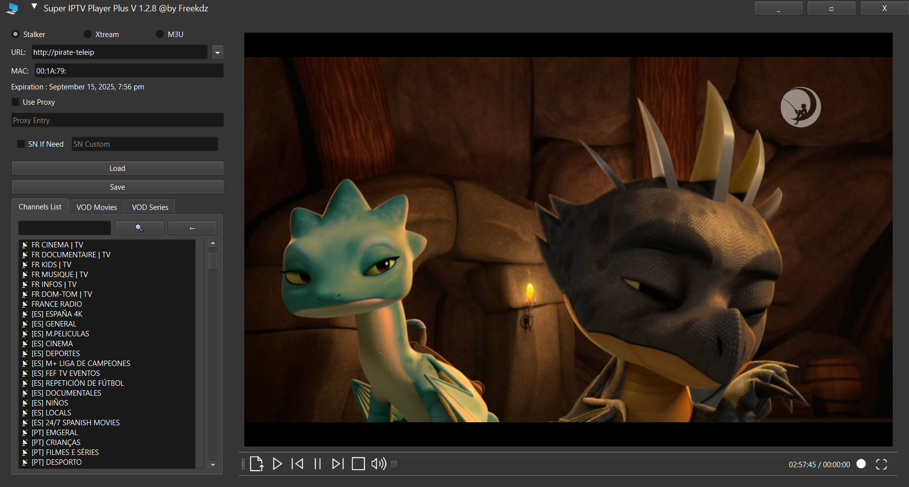
Task: Select [ES] 24/7 SPANISH MOVIES category
Action: [x=76, y=423]
